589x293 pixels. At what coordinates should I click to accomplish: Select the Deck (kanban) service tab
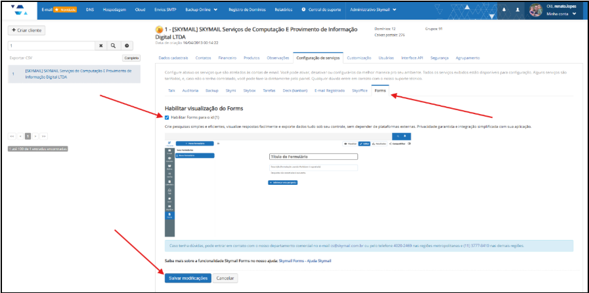tap(294, 90)
